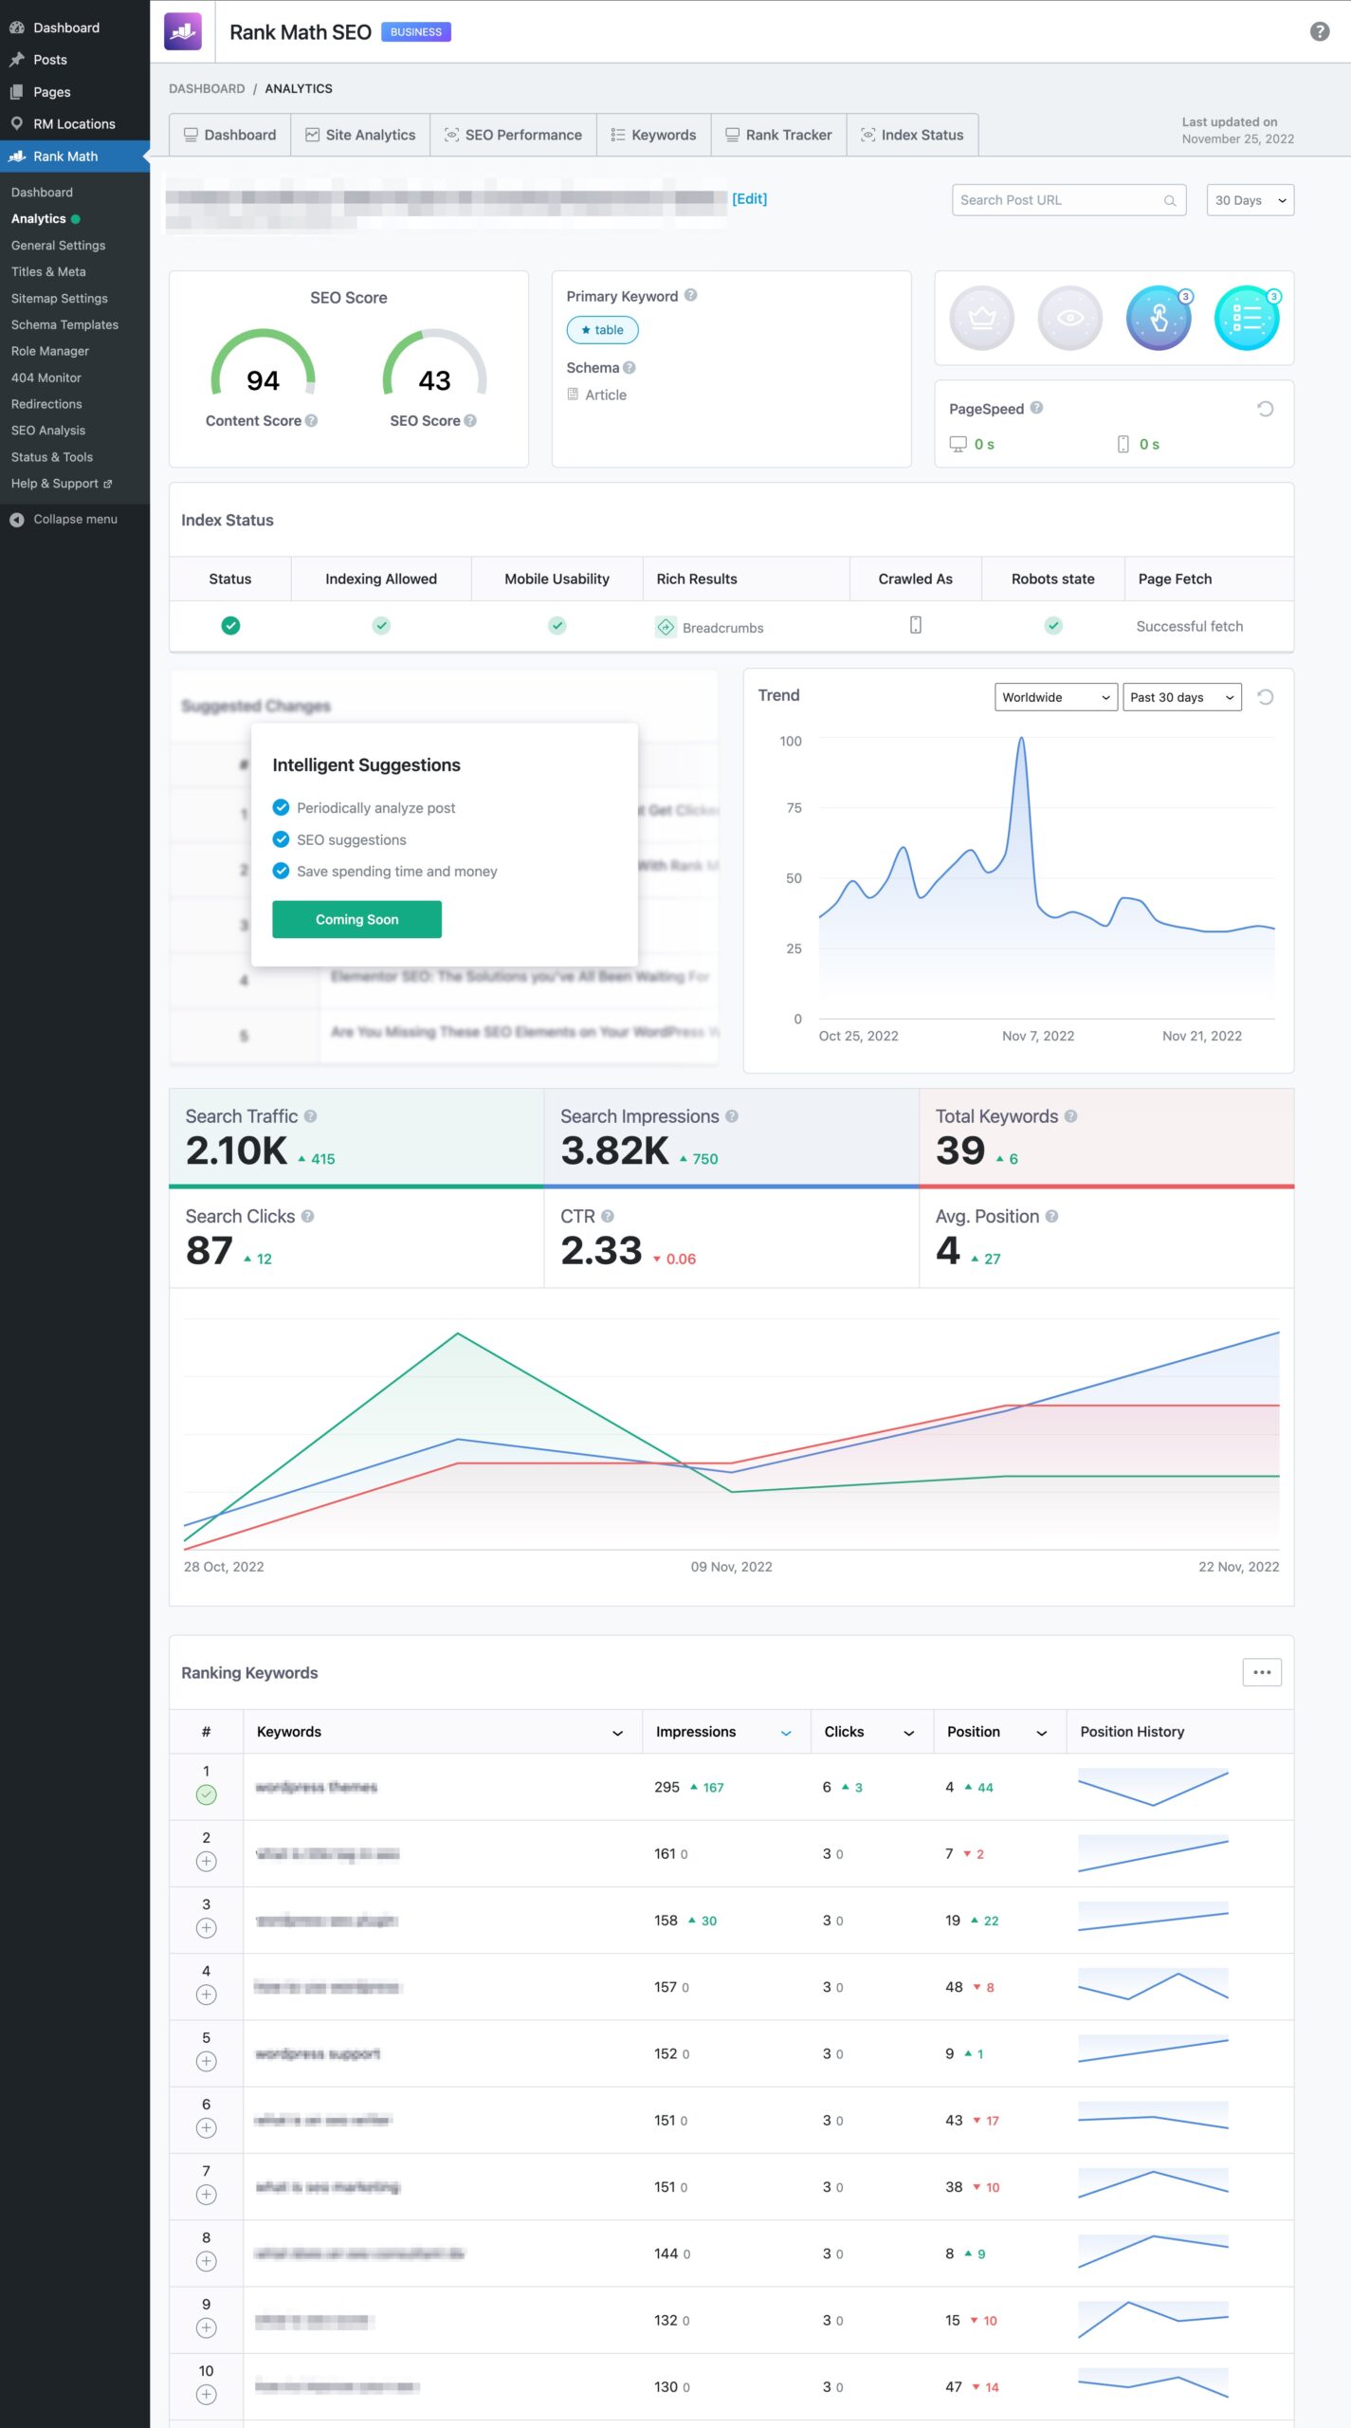Open the Worldwide region dropdown
The width and height of the screenshot is (1351, 2428).
click(x=1055, y=697)
